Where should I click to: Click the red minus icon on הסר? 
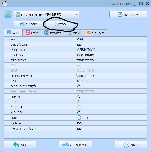(56, 24)
